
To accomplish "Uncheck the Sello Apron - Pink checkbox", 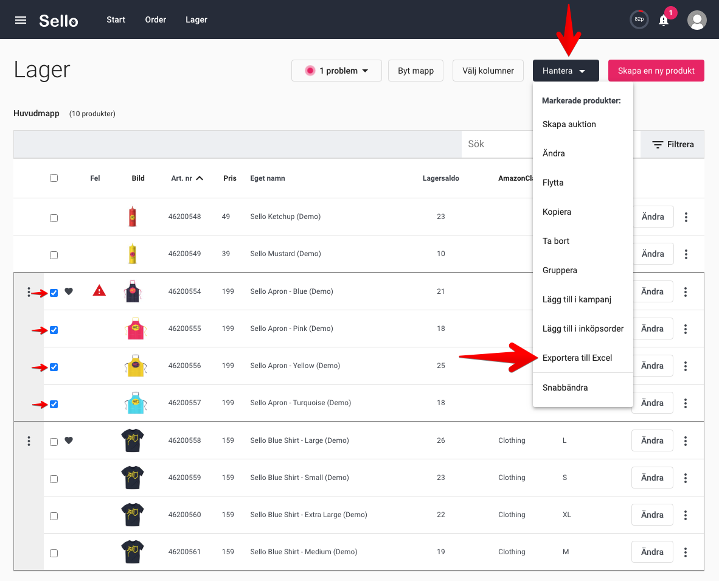I will [x=54, y=330].
